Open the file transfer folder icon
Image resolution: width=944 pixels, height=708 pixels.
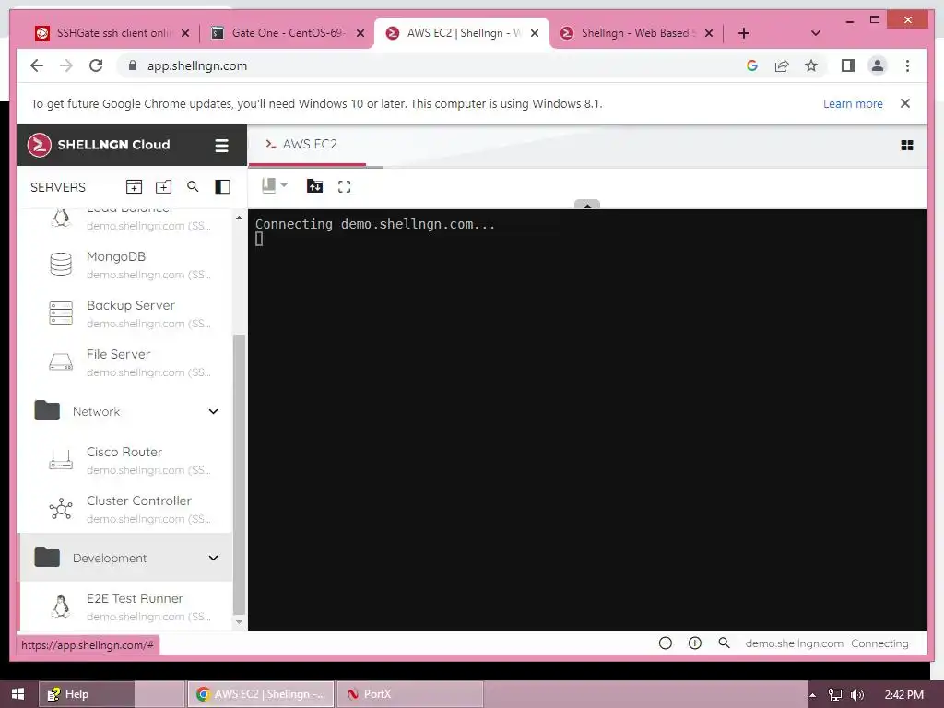314,186
